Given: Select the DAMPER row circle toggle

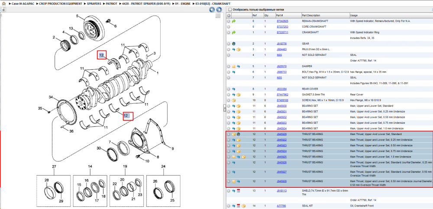Looking at the screenshot, I should [x=229, y=67].
